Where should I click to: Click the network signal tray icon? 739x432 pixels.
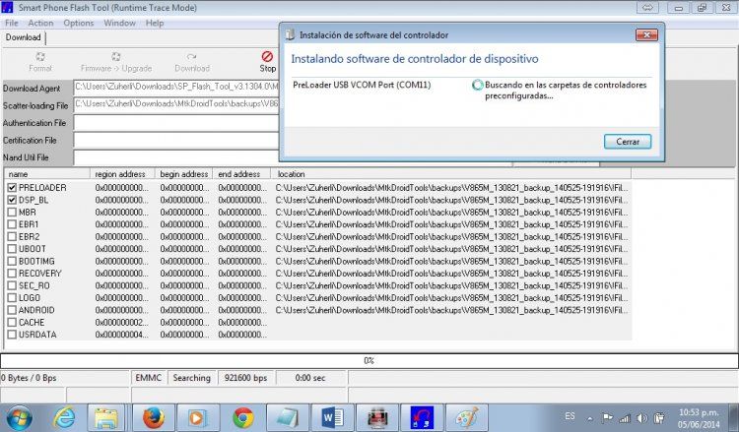[x=625, y=418]
